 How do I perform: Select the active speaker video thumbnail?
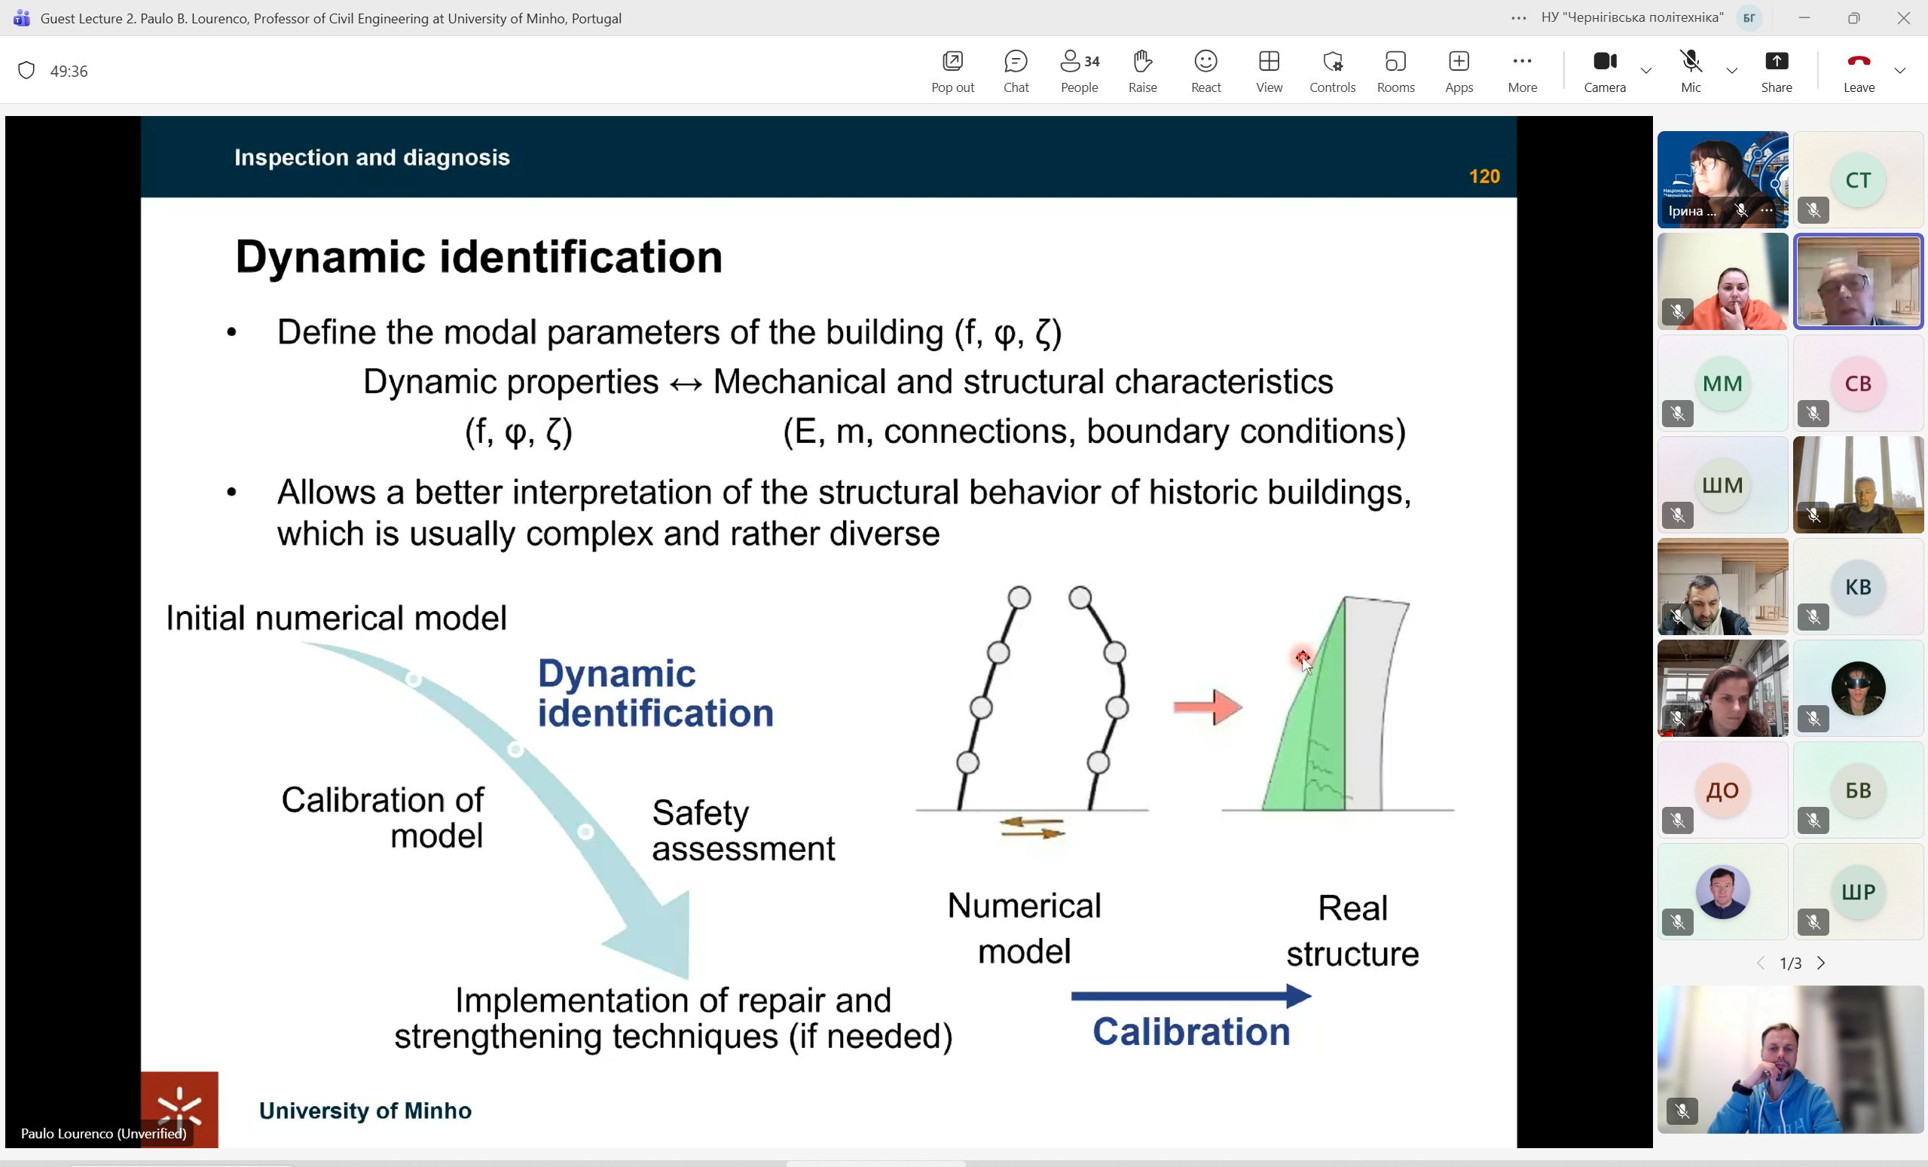point(1858,282)
